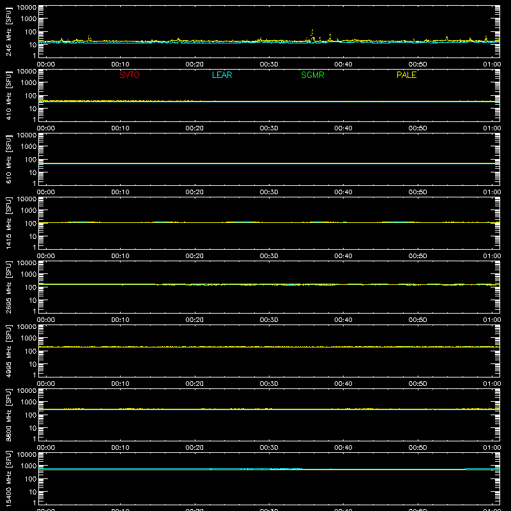
Task: Click the 100 tick label on 610 MHz plot
Action: pyautogui.click(x=31, y=160)
